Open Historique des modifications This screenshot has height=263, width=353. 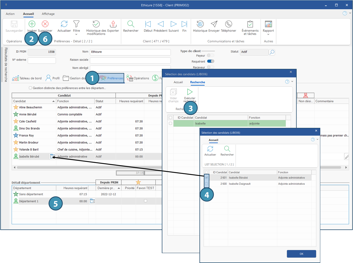[x=96, y=24]
